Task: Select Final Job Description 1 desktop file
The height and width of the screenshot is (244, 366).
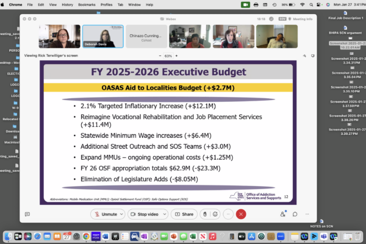Action: (346, 15)
